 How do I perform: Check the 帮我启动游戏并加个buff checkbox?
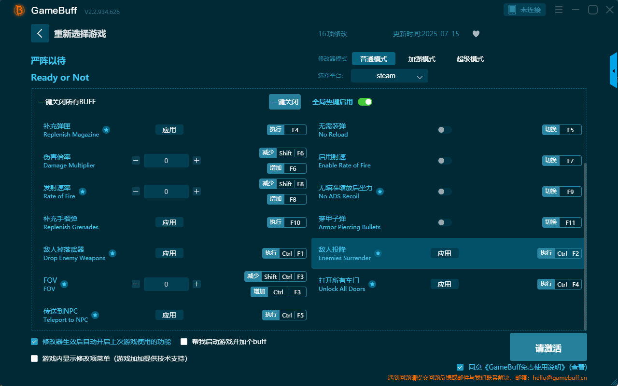coord(183,341)
